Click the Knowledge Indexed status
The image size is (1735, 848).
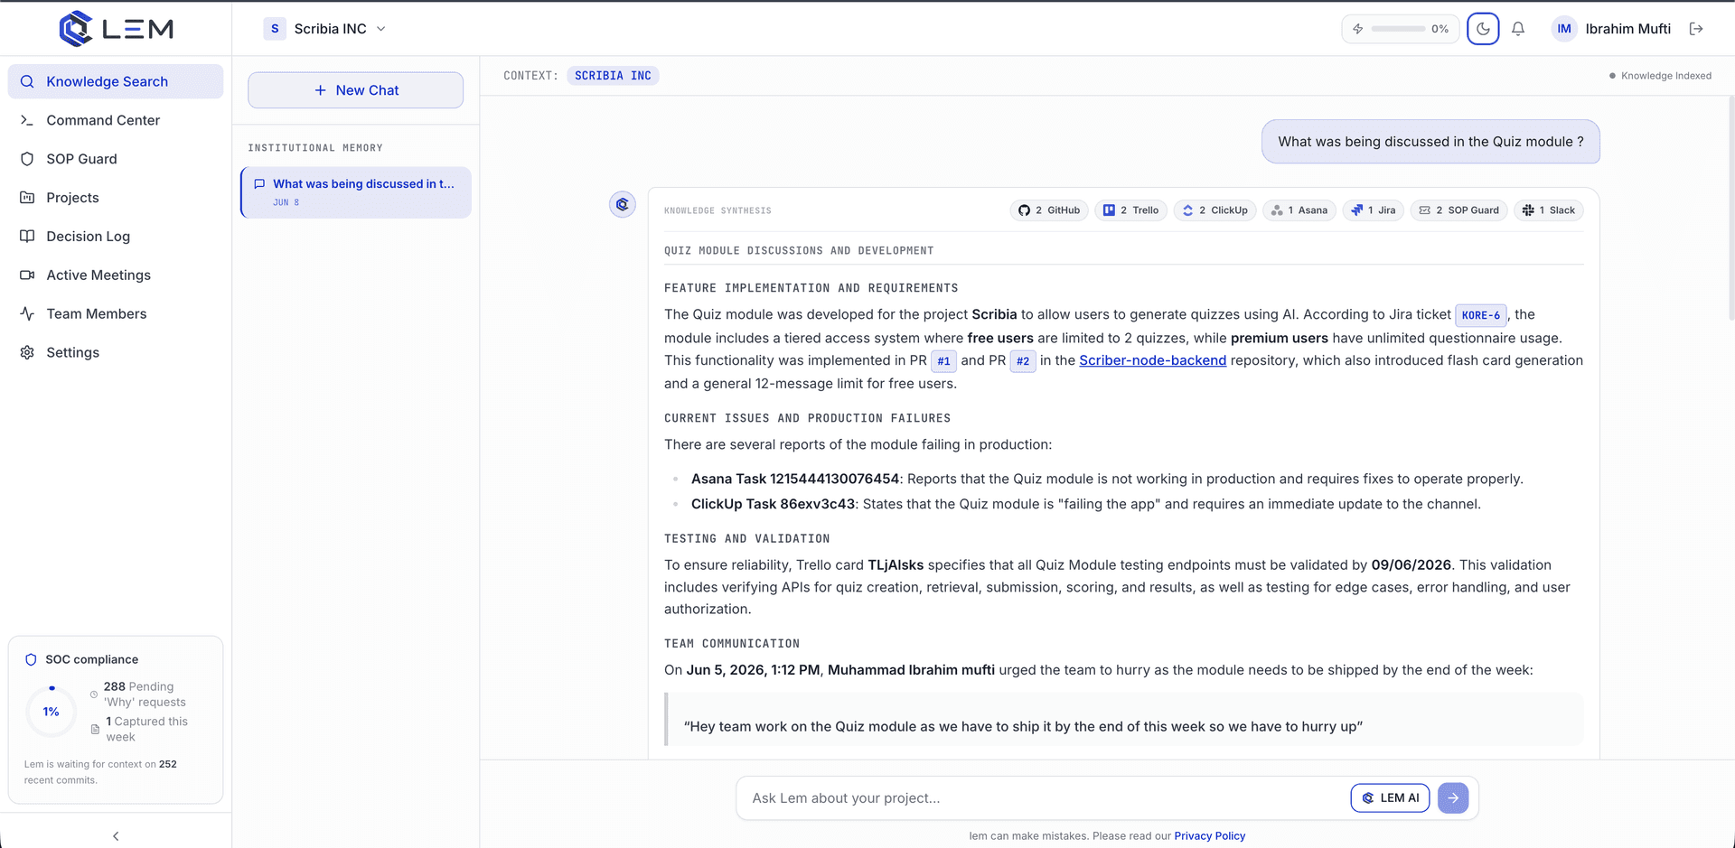(1661, 76)
